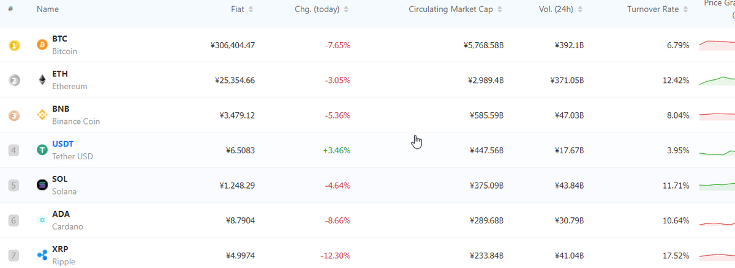The image size is (735, 268).
Task: Click BNB price ¥3,479.12
Action: pyautogui.click(x=237, y=115)
